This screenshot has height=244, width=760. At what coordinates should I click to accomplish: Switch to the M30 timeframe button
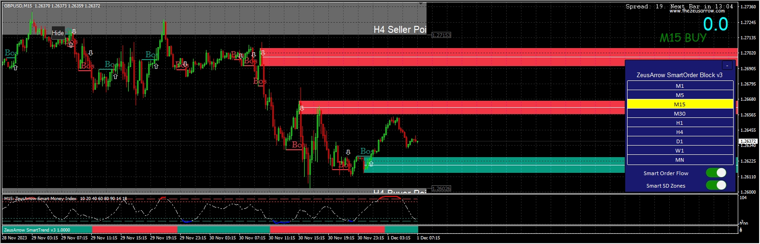pos(680,114)
